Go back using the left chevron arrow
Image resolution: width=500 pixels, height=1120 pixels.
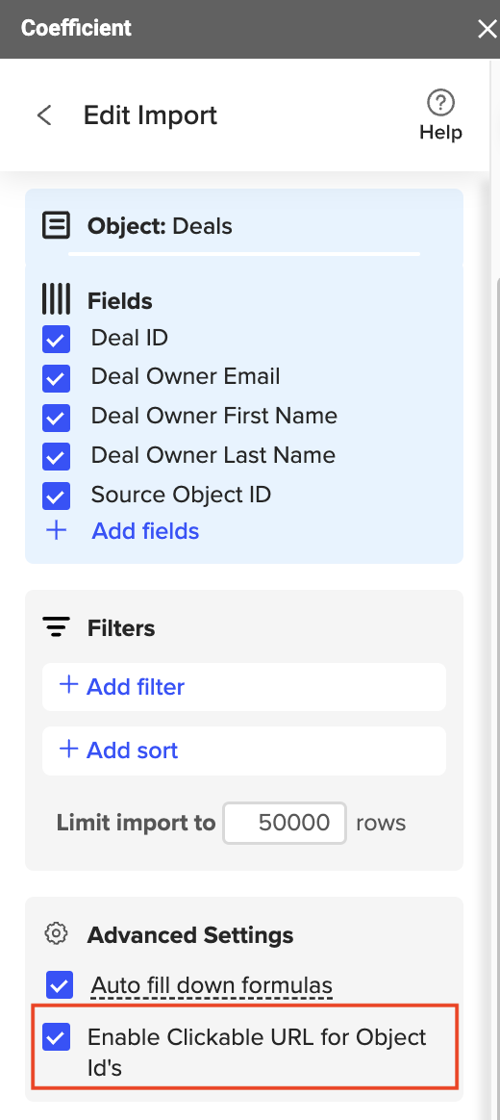click(x=44, y=115)
